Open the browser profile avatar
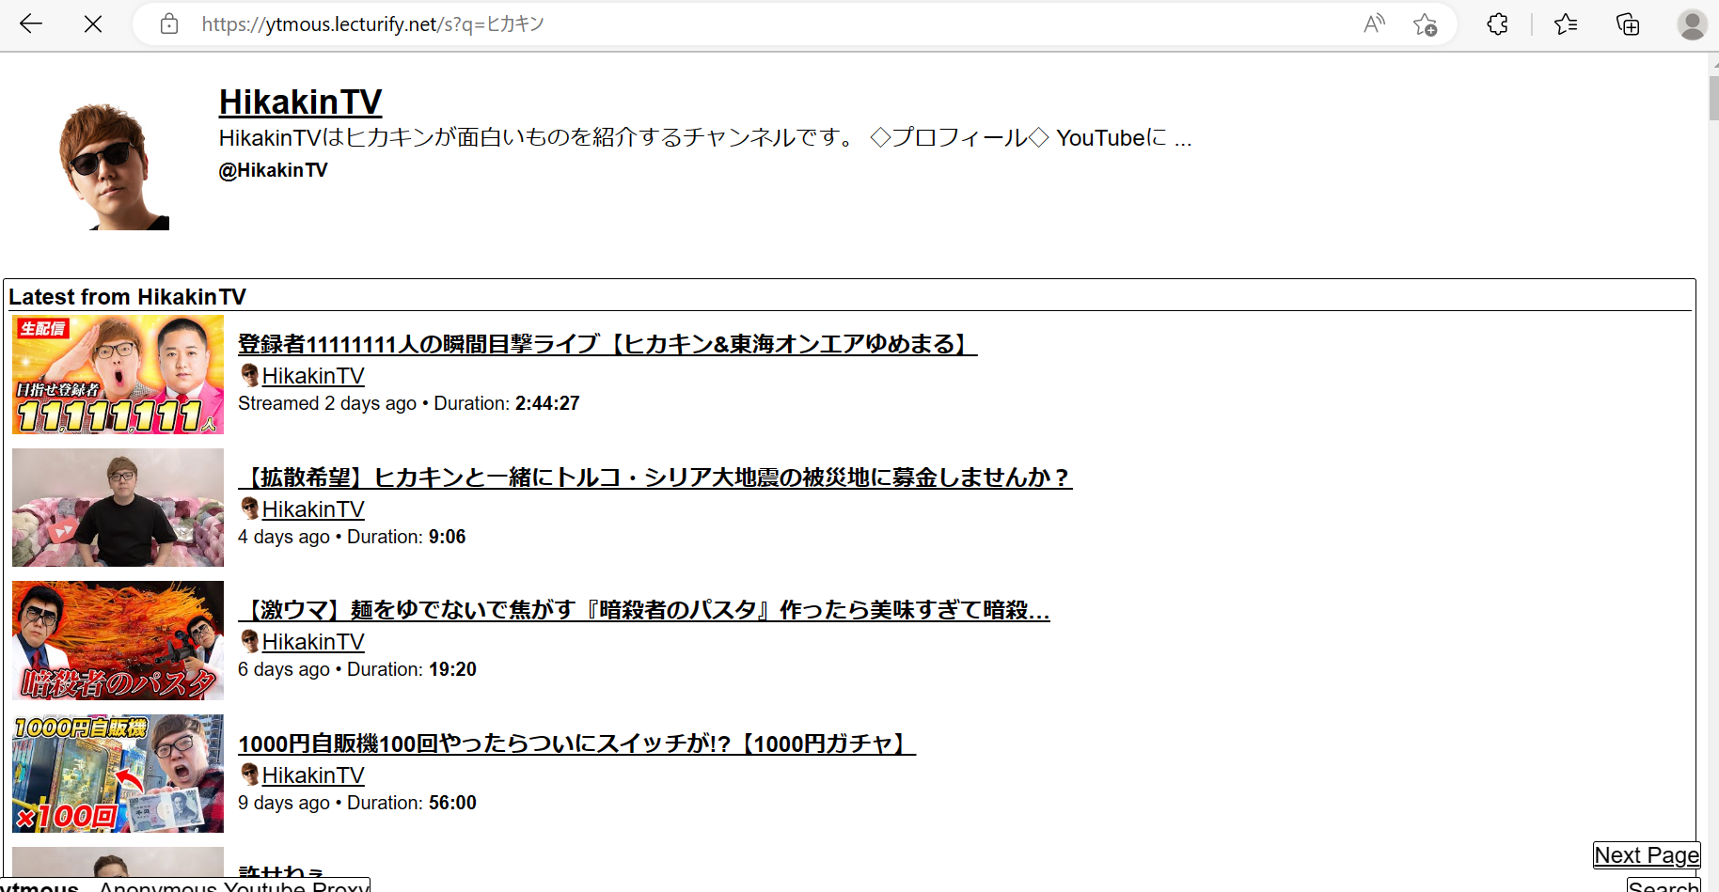This screenshot has height=892, width=1719. click(x=1692, y=24)
